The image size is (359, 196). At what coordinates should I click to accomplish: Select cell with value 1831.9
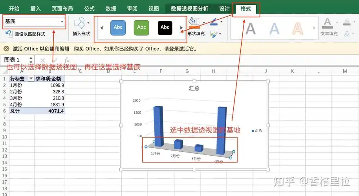49,105
